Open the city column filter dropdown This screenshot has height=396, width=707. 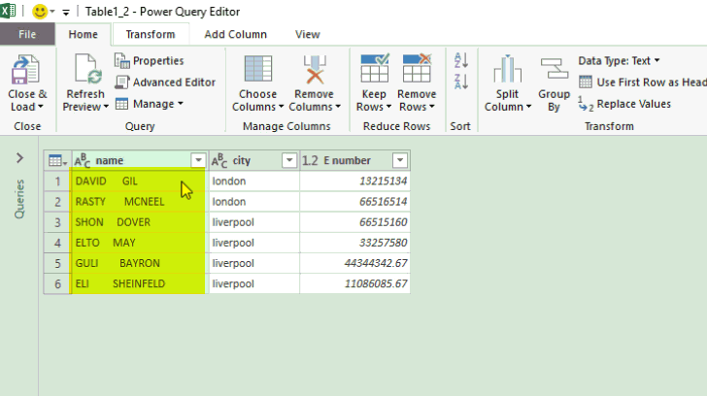pos(289,160)
